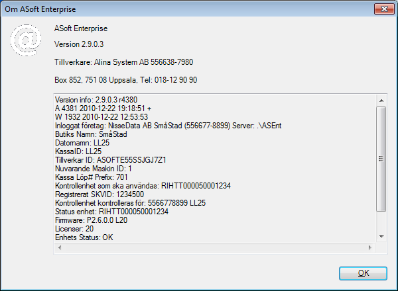This screenshot has width=398, height=291.
Task: Click the 'Om ASoft Enterprise' title bar text
Action: (x=40, y=9)
